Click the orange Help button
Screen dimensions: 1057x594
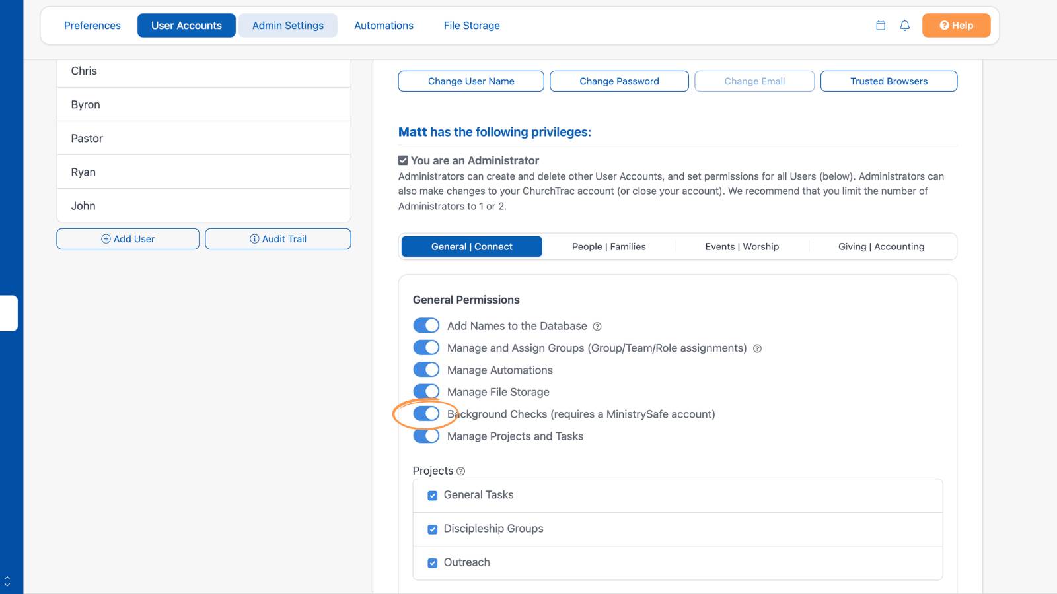pos(957,26)
